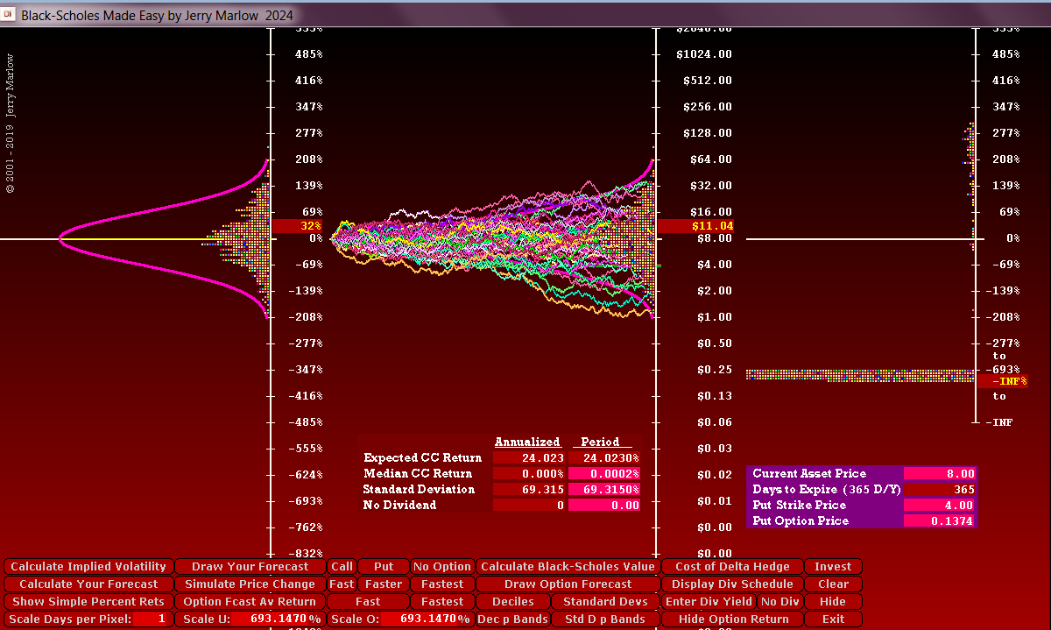Edit annualized Median CC Return 0.000%
This screenshot has width=1051, height=630.
click(x=530, y=473)
